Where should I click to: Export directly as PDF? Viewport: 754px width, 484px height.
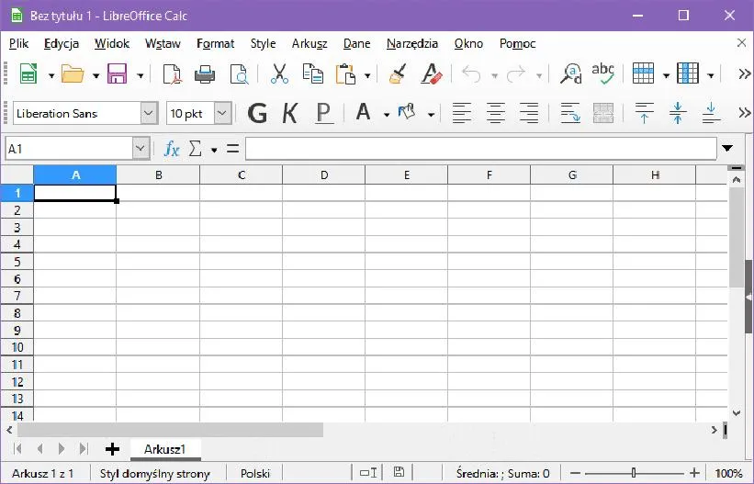(172, 74)
